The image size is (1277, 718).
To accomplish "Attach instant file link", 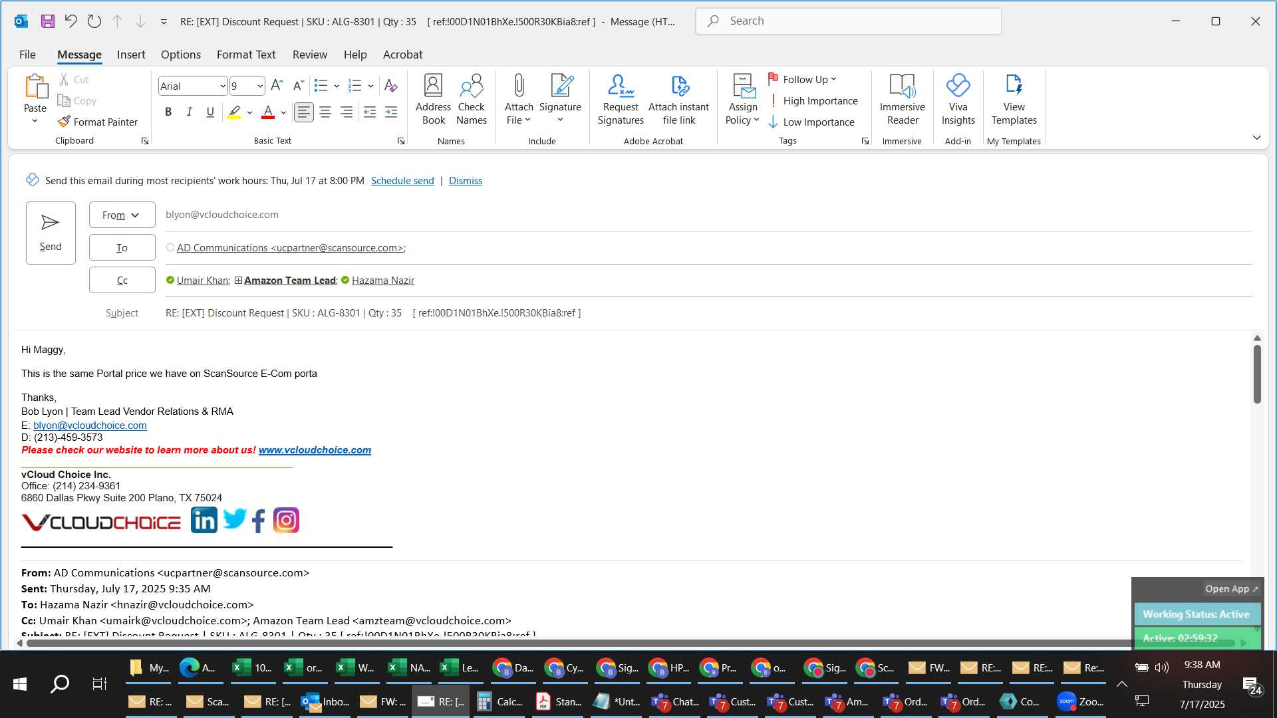I will 678,100.
